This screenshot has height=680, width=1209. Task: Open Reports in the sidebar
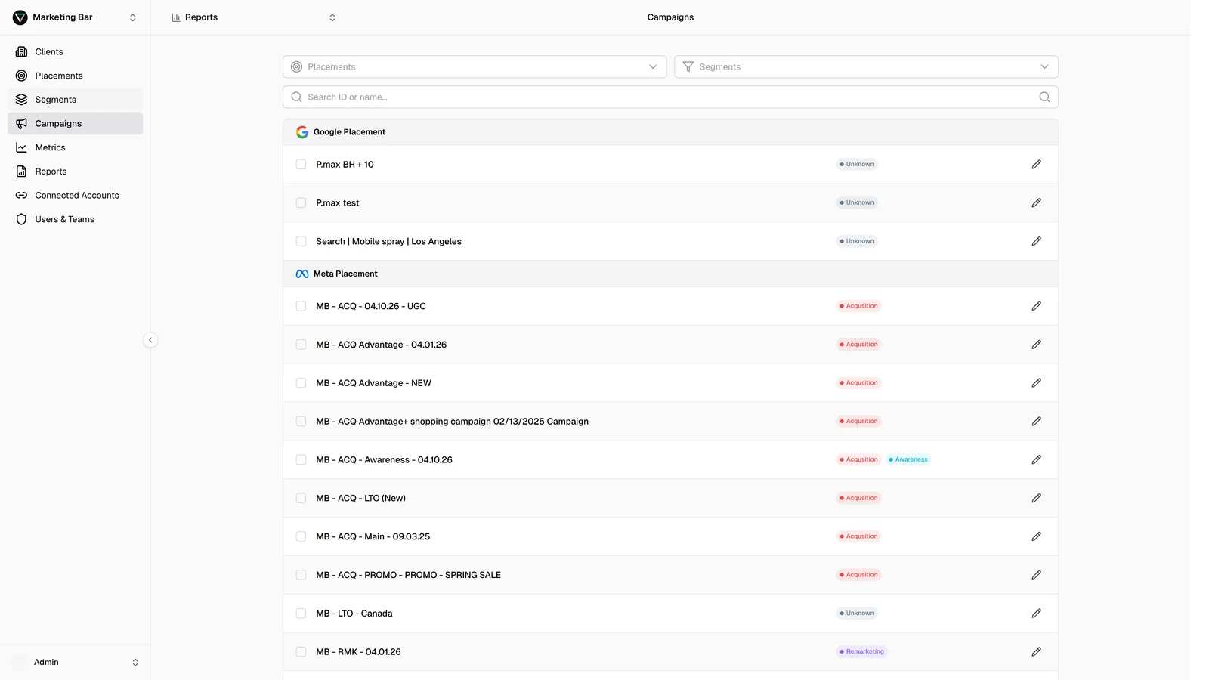75,172
